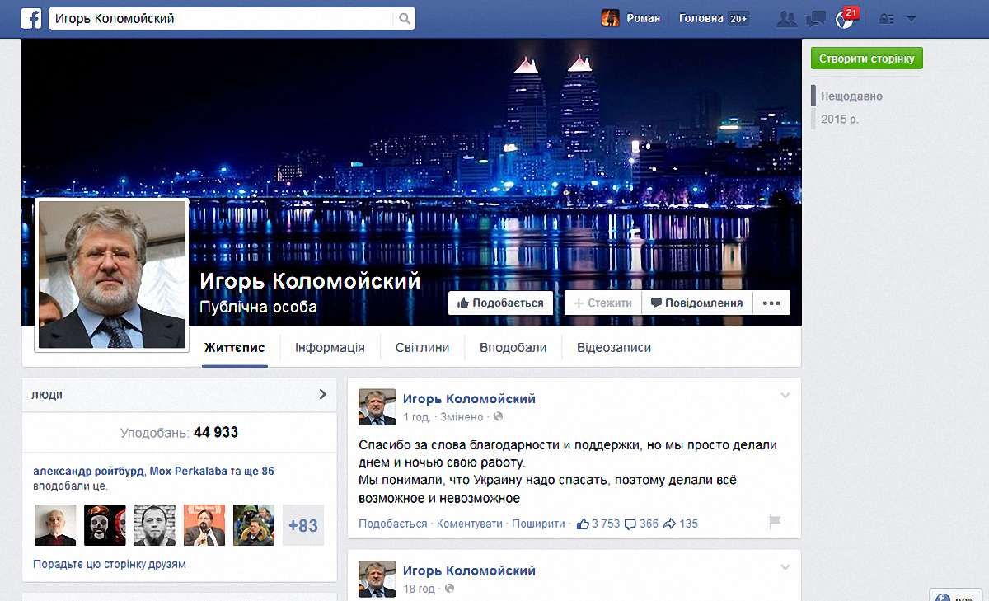Click ще 86 others link
Viewport: 989px width, 601px height.
pos(259,472)
